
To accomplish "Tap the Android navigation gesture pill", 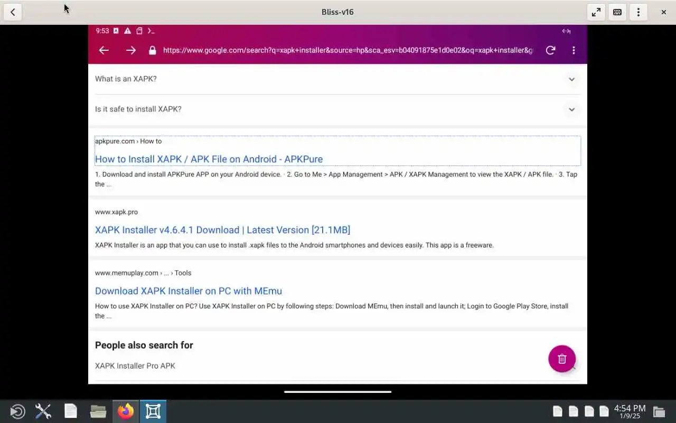I will tap(337, 392).
